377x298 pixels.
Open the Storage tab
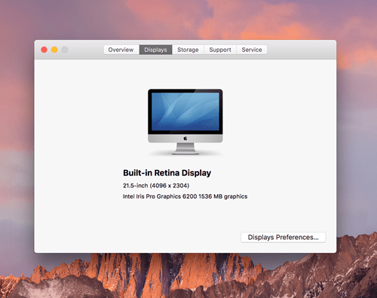point(188,50)
